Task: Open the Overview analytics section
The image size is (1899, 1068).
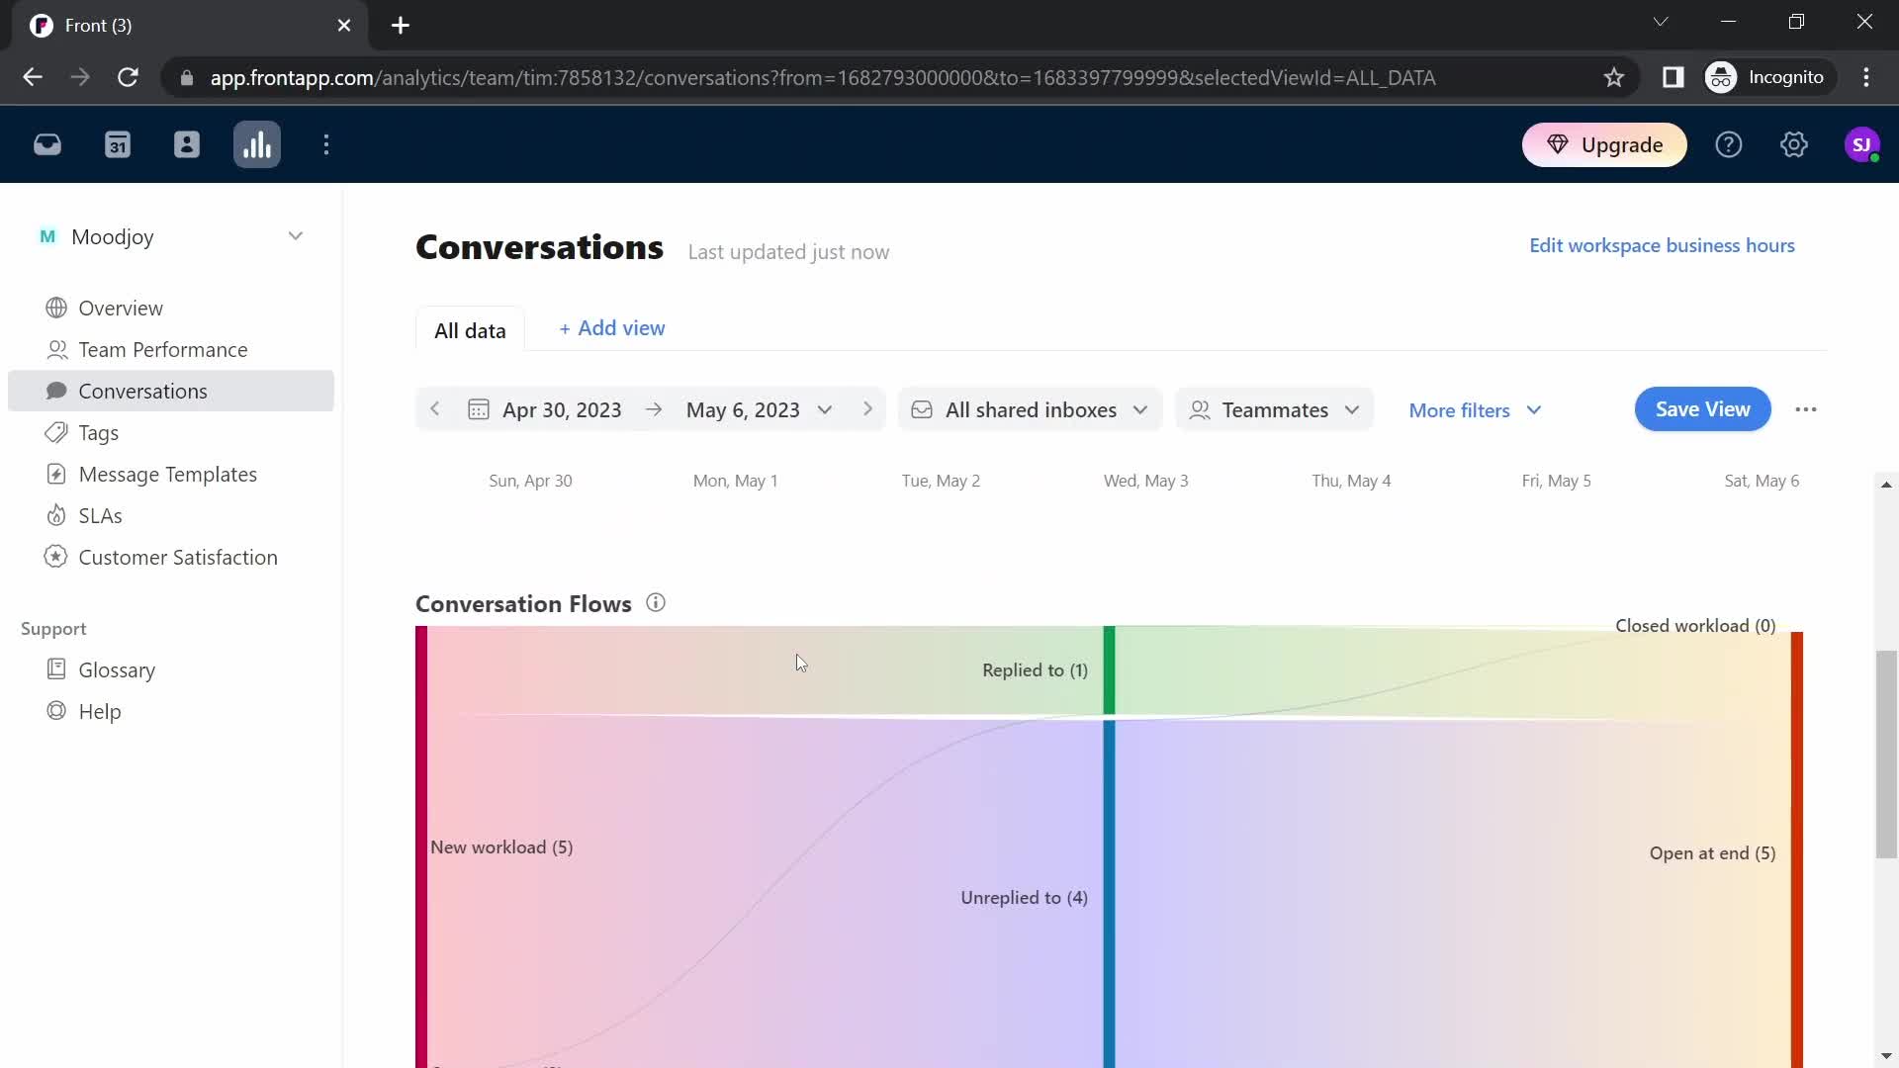Action: click(122, 308)
